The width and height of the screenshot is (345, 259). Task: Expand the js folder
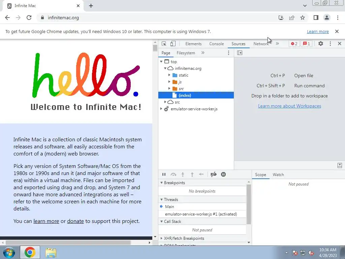coord(169,82)
